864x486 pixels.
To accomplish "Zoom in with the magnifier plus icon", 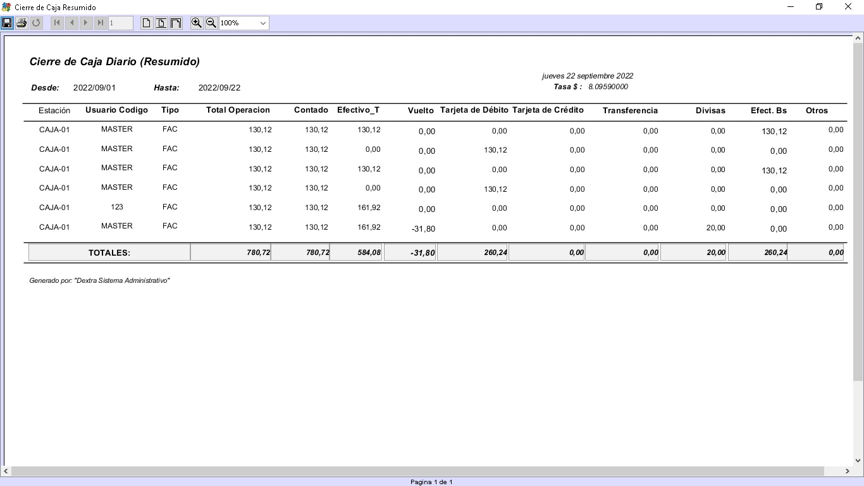I will click(x=197, y=23).
